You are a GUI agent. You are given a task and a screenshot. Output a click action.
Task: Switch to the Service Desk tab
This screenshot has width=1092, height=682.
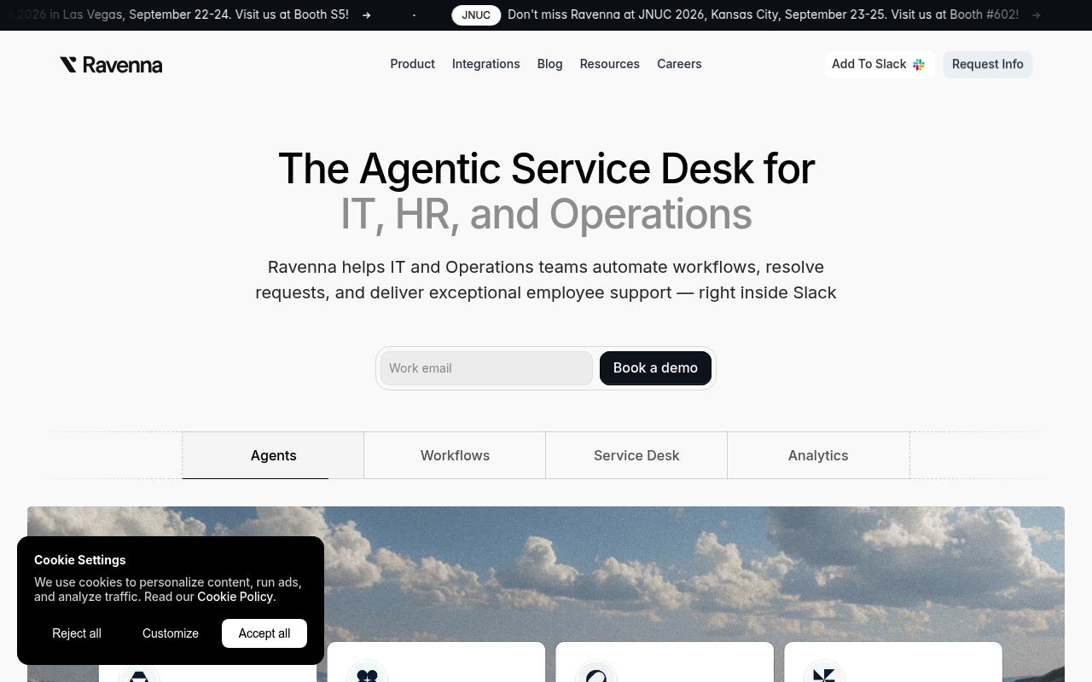click(x=636, y=455)
